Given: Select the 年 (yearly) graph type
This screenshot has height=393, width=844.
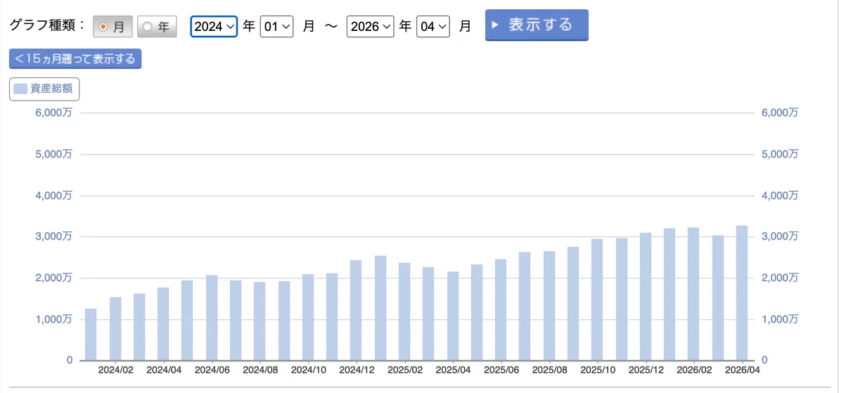Looking at the screenshot, I should [157, 27].
